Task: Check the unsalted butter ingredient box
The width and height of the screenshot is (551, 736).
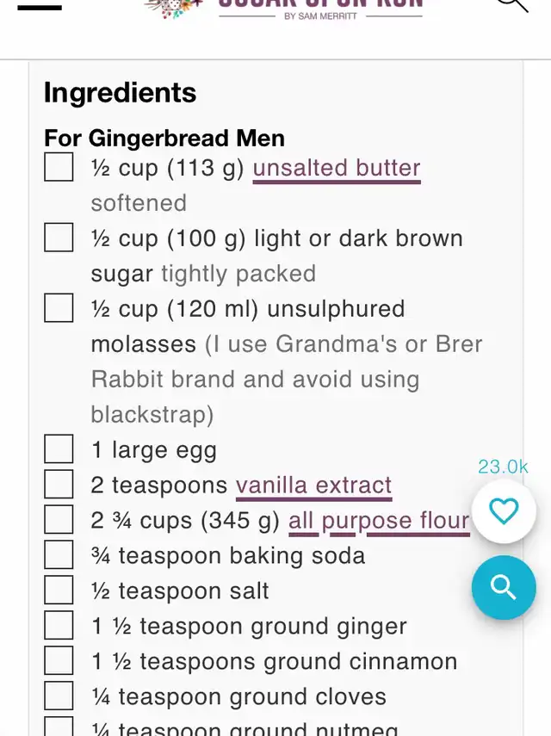Action: pos(59,167)
